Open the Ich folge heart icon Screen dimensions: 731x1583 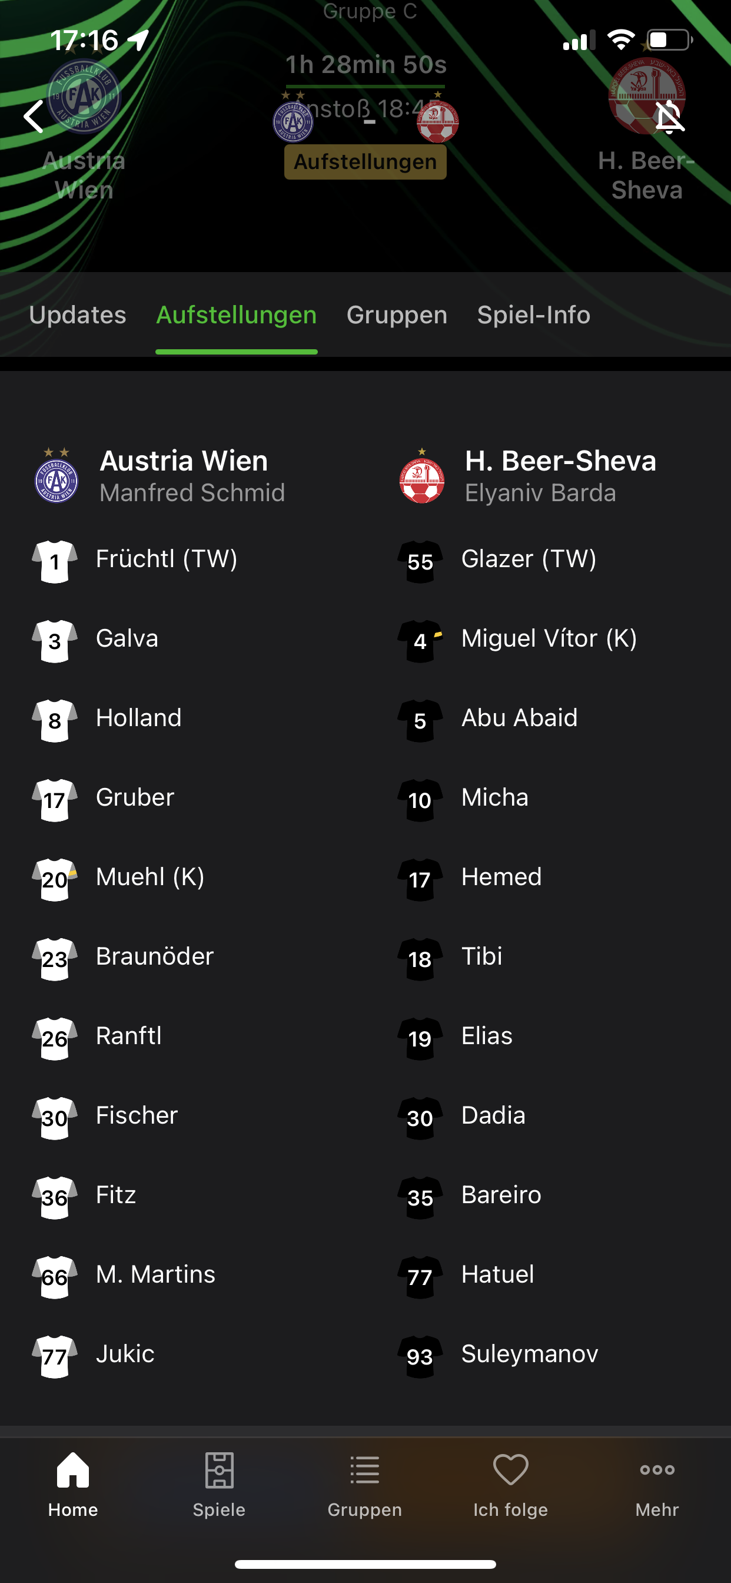pos(510,1471)
